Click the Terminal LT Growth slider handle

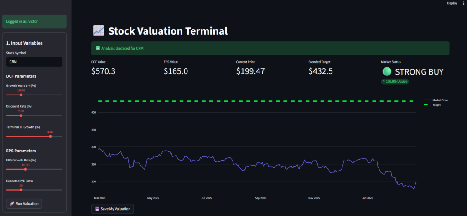pos(50,136)
